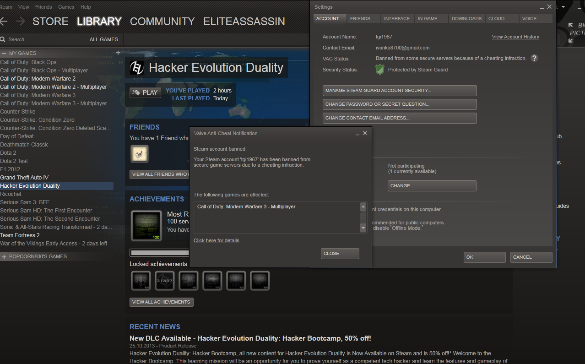Click Manage Steam Guard Account Security
Screen dimensions: 585x364
[x=400, y=91]
